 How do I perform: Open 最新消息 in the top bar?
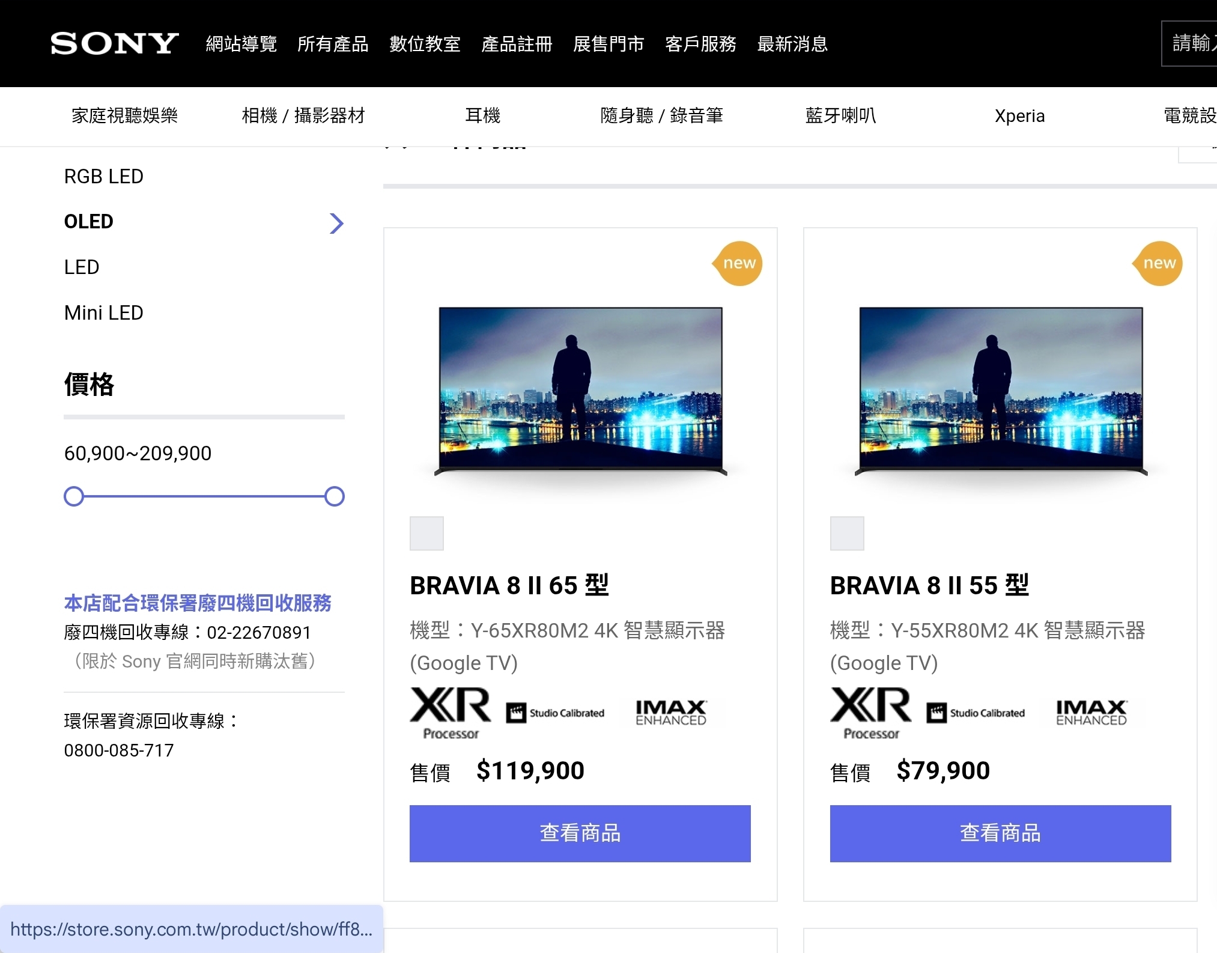[x=793, y=44]
